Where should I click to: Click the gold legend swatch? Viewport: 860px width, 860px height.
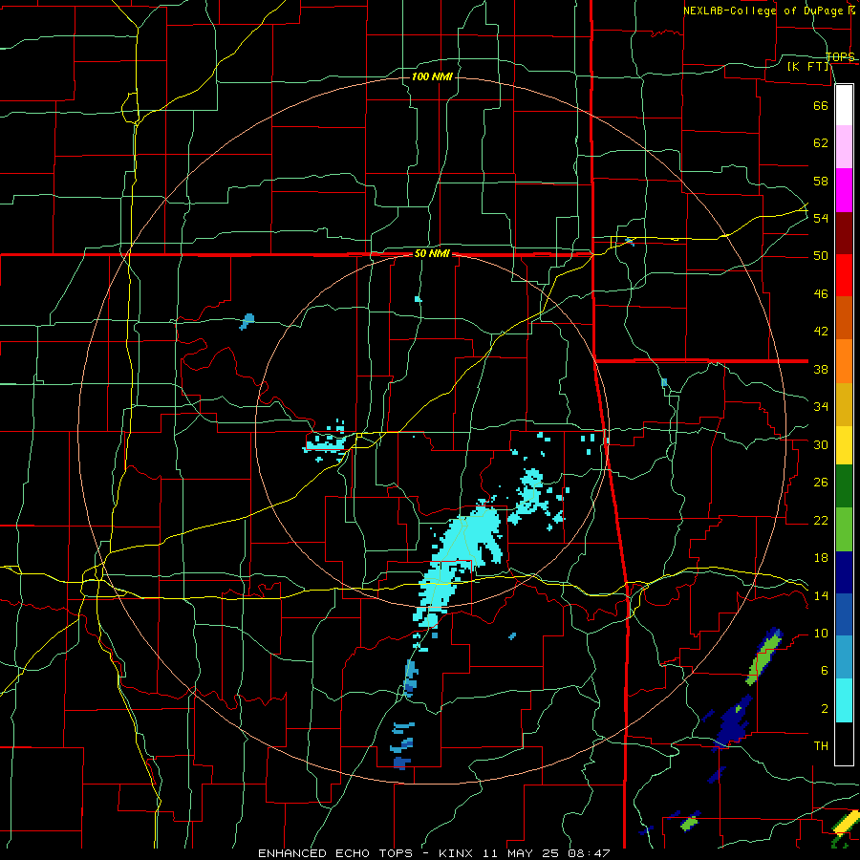tap(844, 404)
